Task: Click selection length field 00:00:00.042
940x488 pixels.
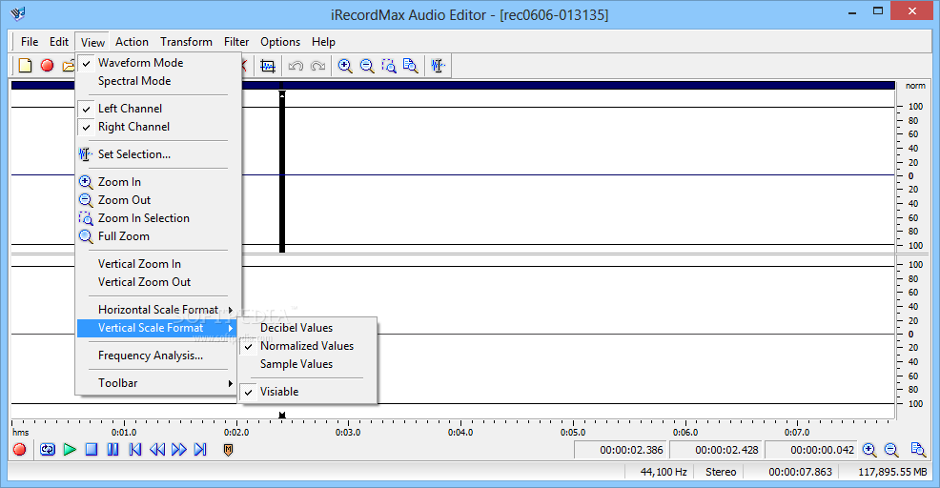Action: tap(811, 450)
